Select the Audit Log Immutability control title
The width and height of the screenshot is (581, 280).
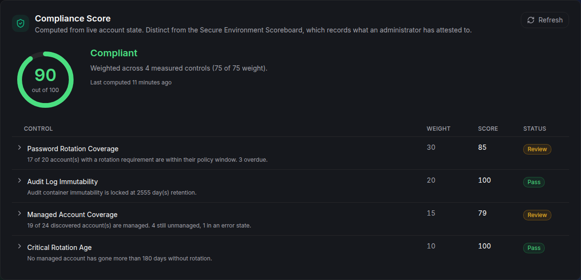[63, 182]
